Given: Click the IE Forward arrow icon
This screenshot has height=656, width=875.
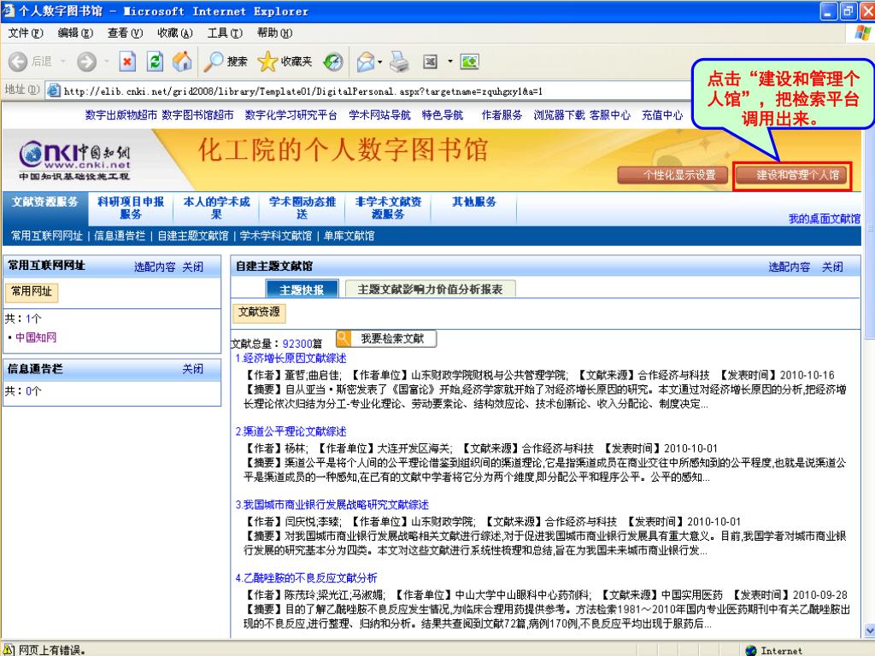Looking at the screenshot, I should click(86, 61).
